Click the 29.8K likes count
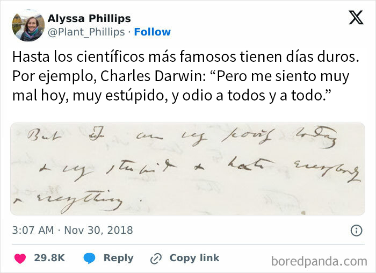376x273 pixels. coord(49,258)
